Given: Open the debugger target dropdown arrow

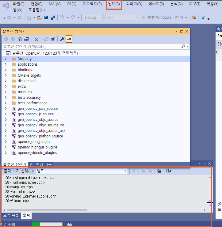Looking at the screenshot, I should 186,18.
